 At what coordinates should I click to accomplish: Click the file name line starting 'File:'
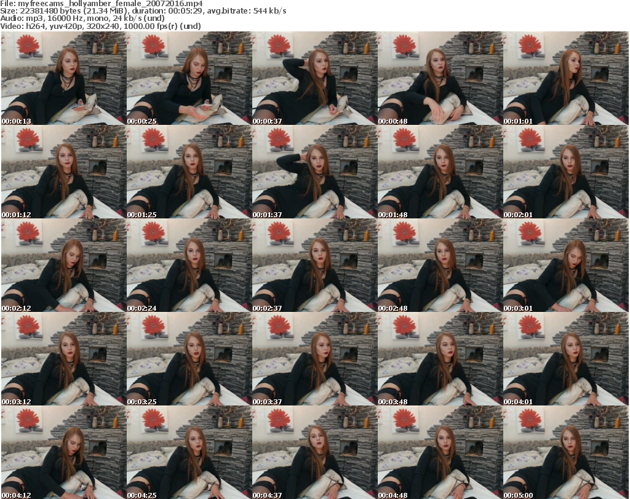(102, 4)
